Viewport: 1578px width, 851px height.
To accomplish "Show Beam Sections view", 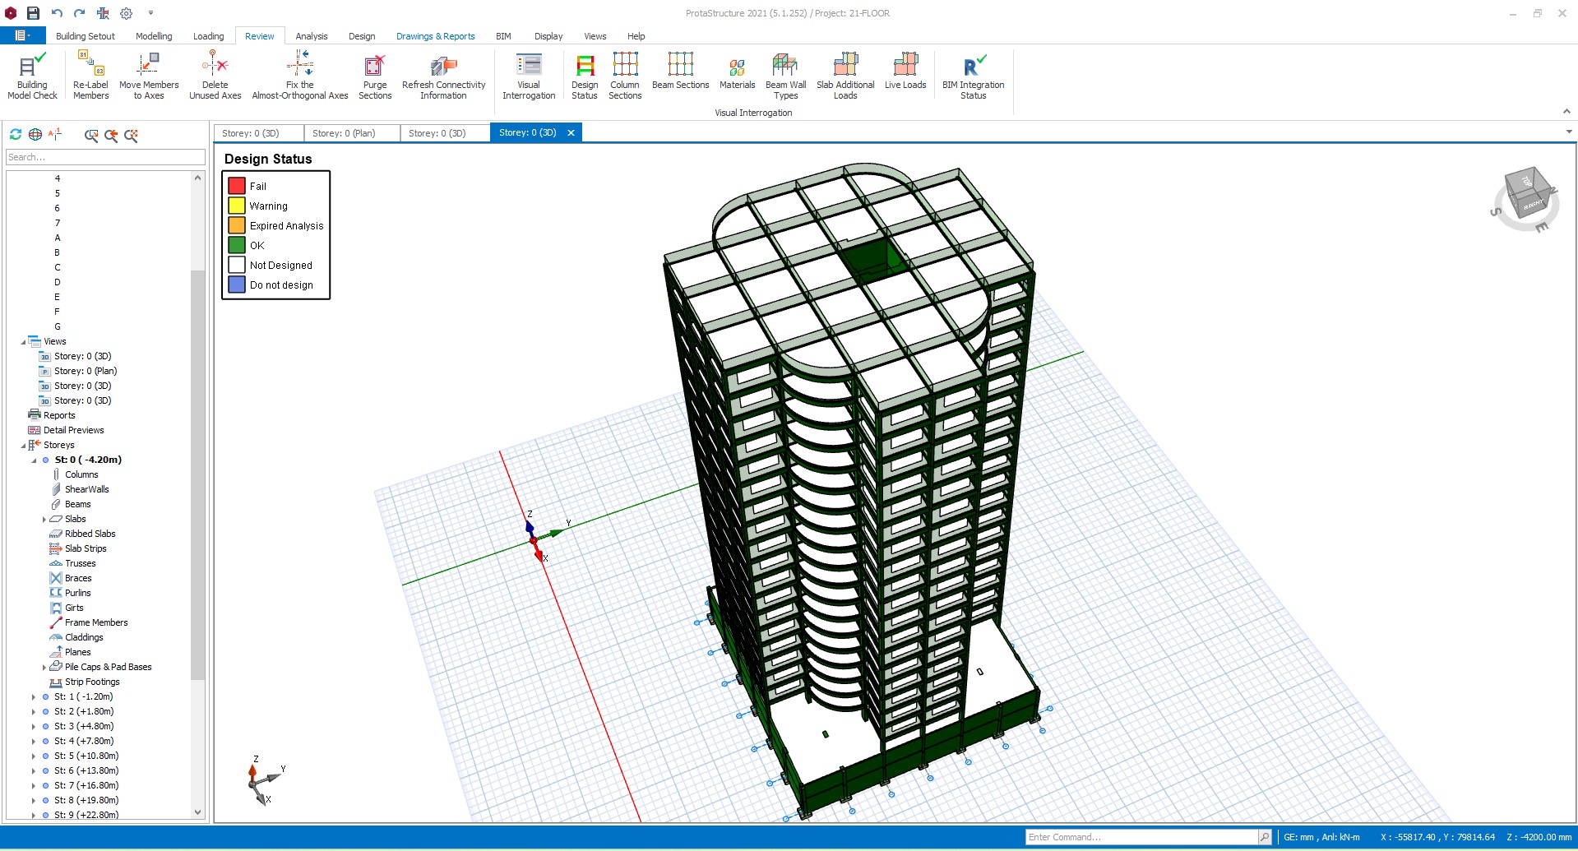I will point(680,71).
